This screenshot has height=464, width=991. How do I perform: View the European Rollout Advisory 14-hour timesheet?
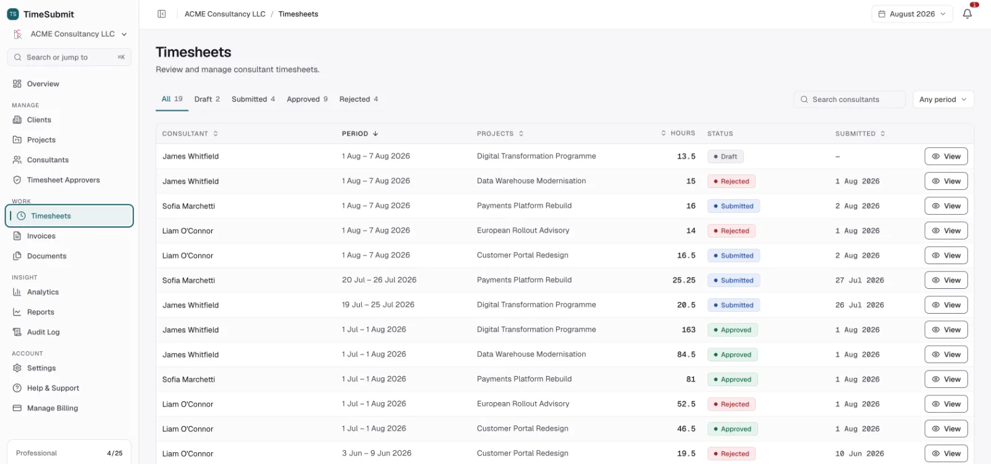(x=946, y=231)
